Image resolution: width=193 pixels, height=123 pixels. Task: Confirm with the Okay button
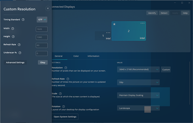coord(43,62)
